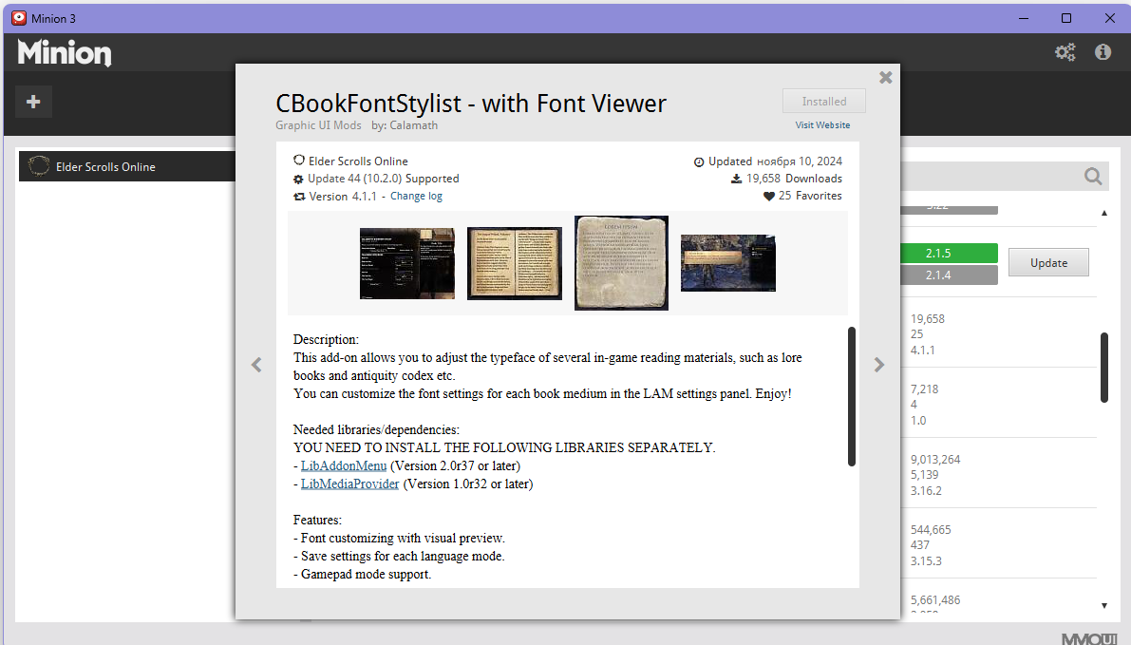Click the 7,218 downloads value
The height and width of the screenshot is (645, 1131).
pyautogui.click(x=924, y=389)
